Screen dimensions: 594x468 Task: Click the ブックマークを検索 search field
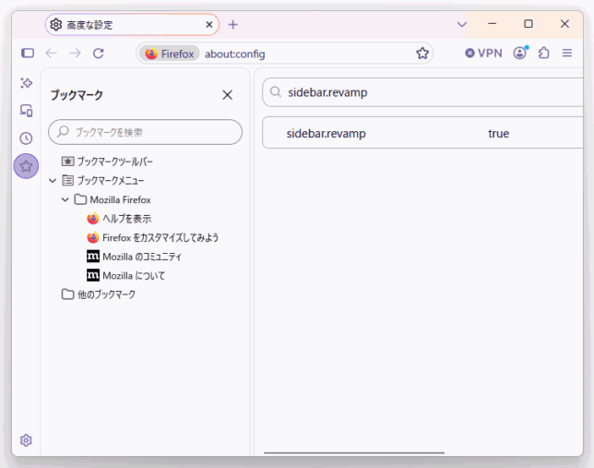(x=145, y=132)
